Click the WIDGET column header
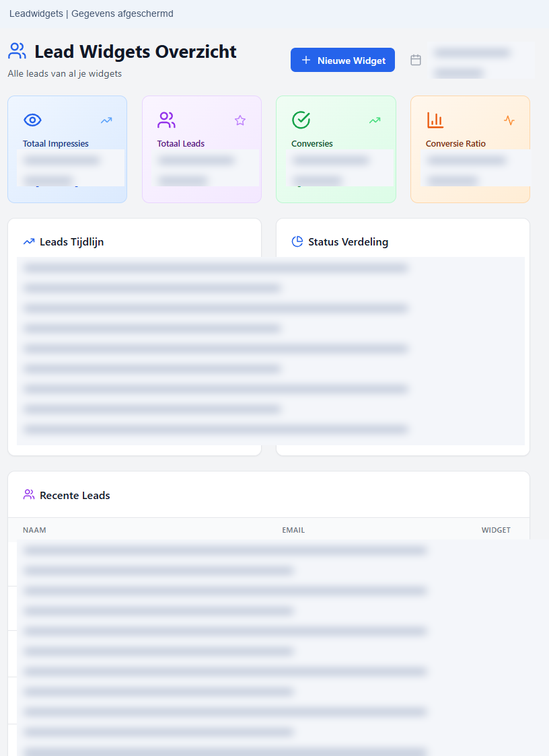The width and height of the screenshot is (549, 756). (496, 530)
